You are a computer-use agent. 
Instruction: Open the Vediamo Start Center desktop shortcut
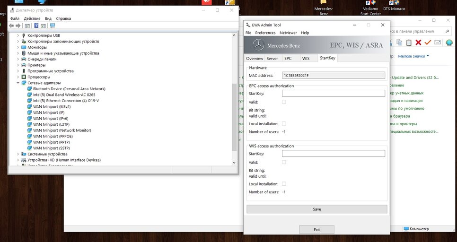coord(370,8)
